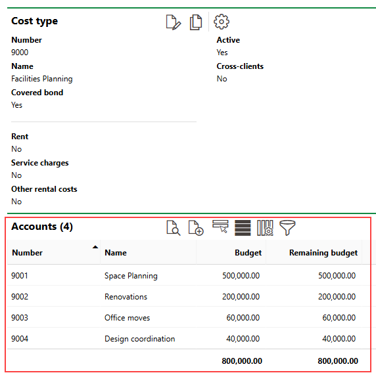
Task: Click the Covered bond field label
Action: tap(37, 93)
